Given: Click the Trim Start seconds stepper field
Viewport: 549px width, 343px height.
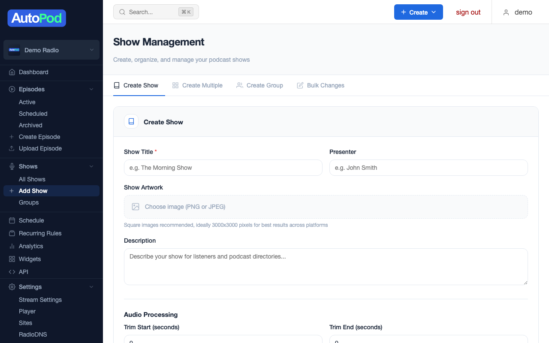Looking at the screenshot, I should click(x=223, y=340).
